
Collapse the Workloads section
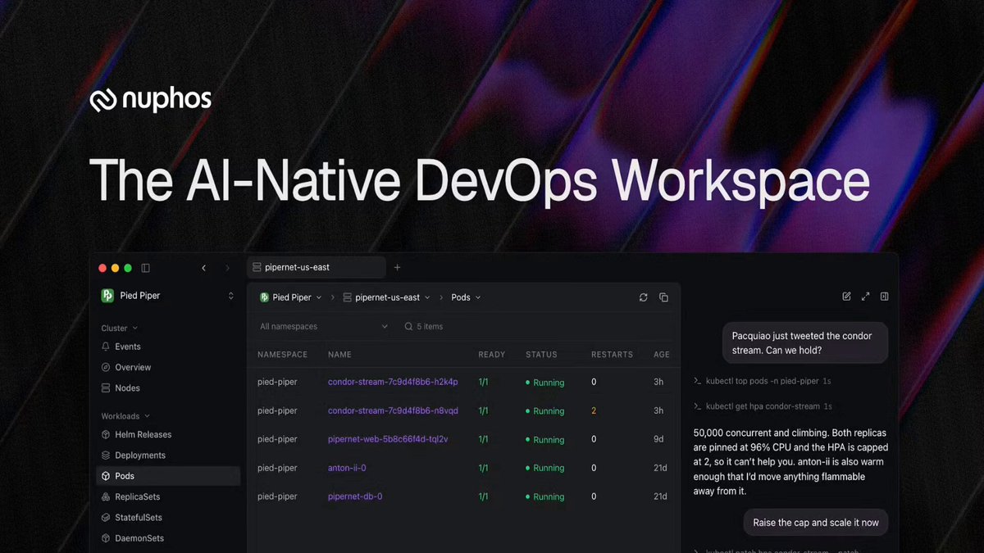pos(125,416)
